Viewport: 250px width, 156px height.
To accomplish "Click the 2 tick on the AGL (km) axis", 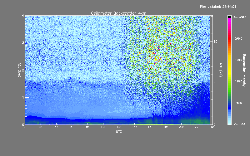I will pos(23,70).
